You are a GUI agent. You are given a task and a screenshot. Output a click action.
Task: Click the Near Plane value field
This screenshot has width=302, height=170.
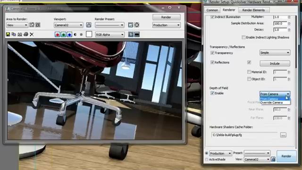click(x=280, y=110)
